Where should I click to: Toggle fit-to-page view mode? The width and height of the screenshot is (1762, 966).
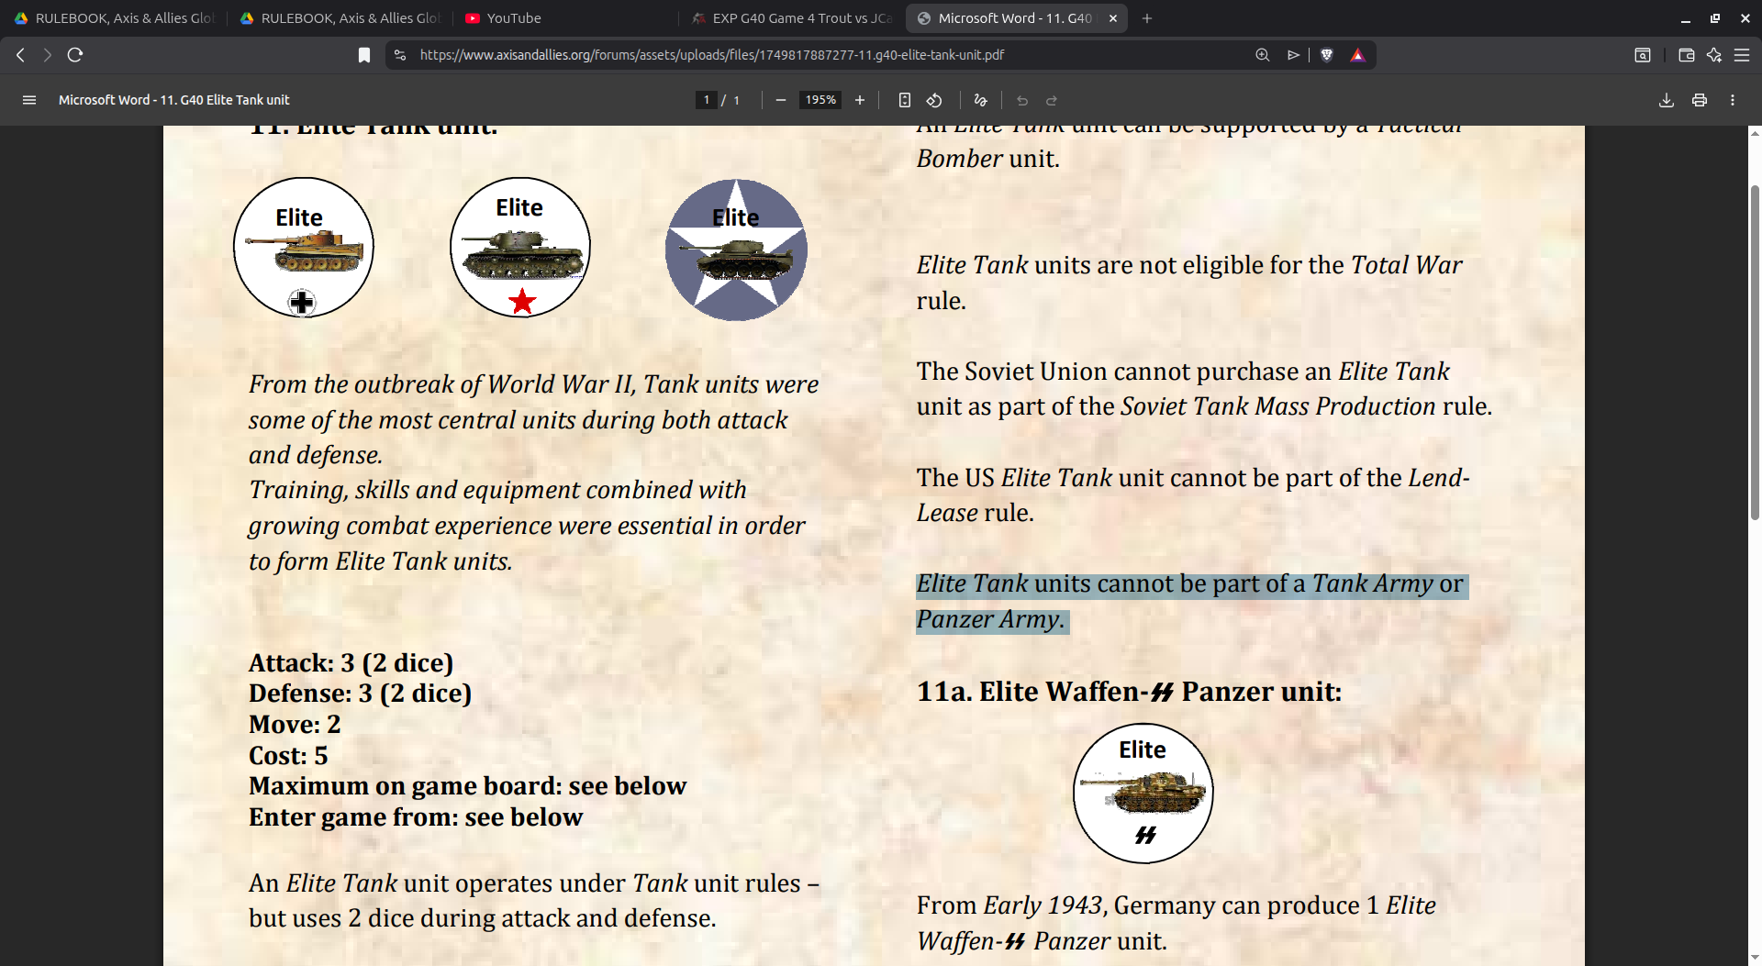coord(905,100)
